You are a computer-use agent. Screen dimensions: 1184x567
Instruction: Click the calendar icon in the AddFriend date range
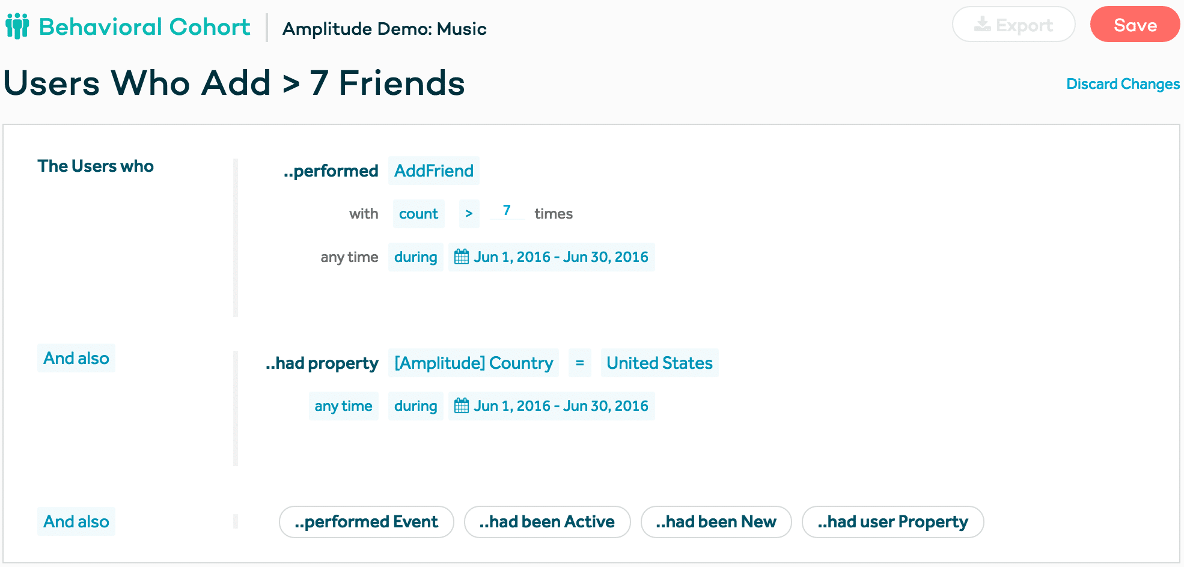(462, 257)
